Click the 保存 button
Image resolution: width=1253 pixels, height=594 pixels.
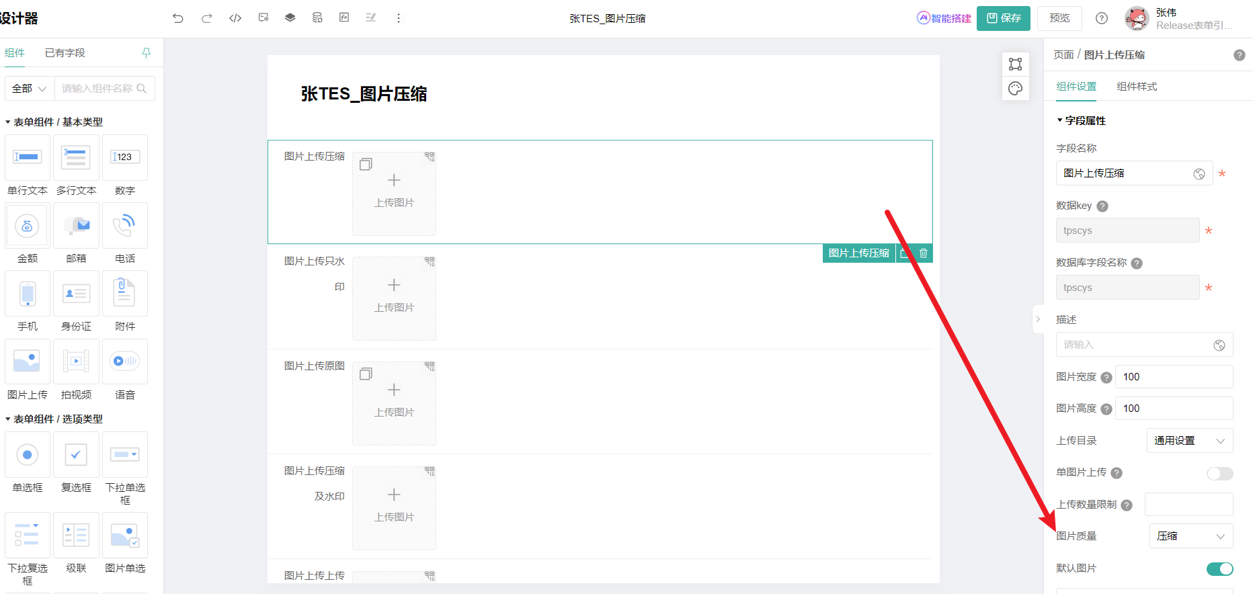[1004, 18]
